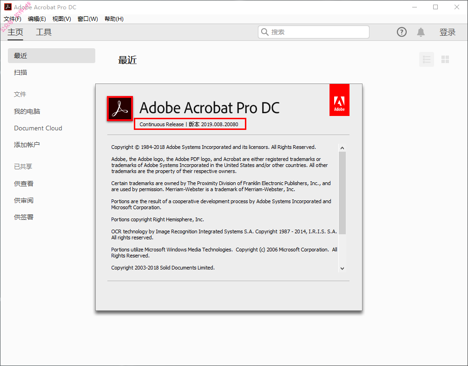Maximize the Acrobat window

click(435, 7)
